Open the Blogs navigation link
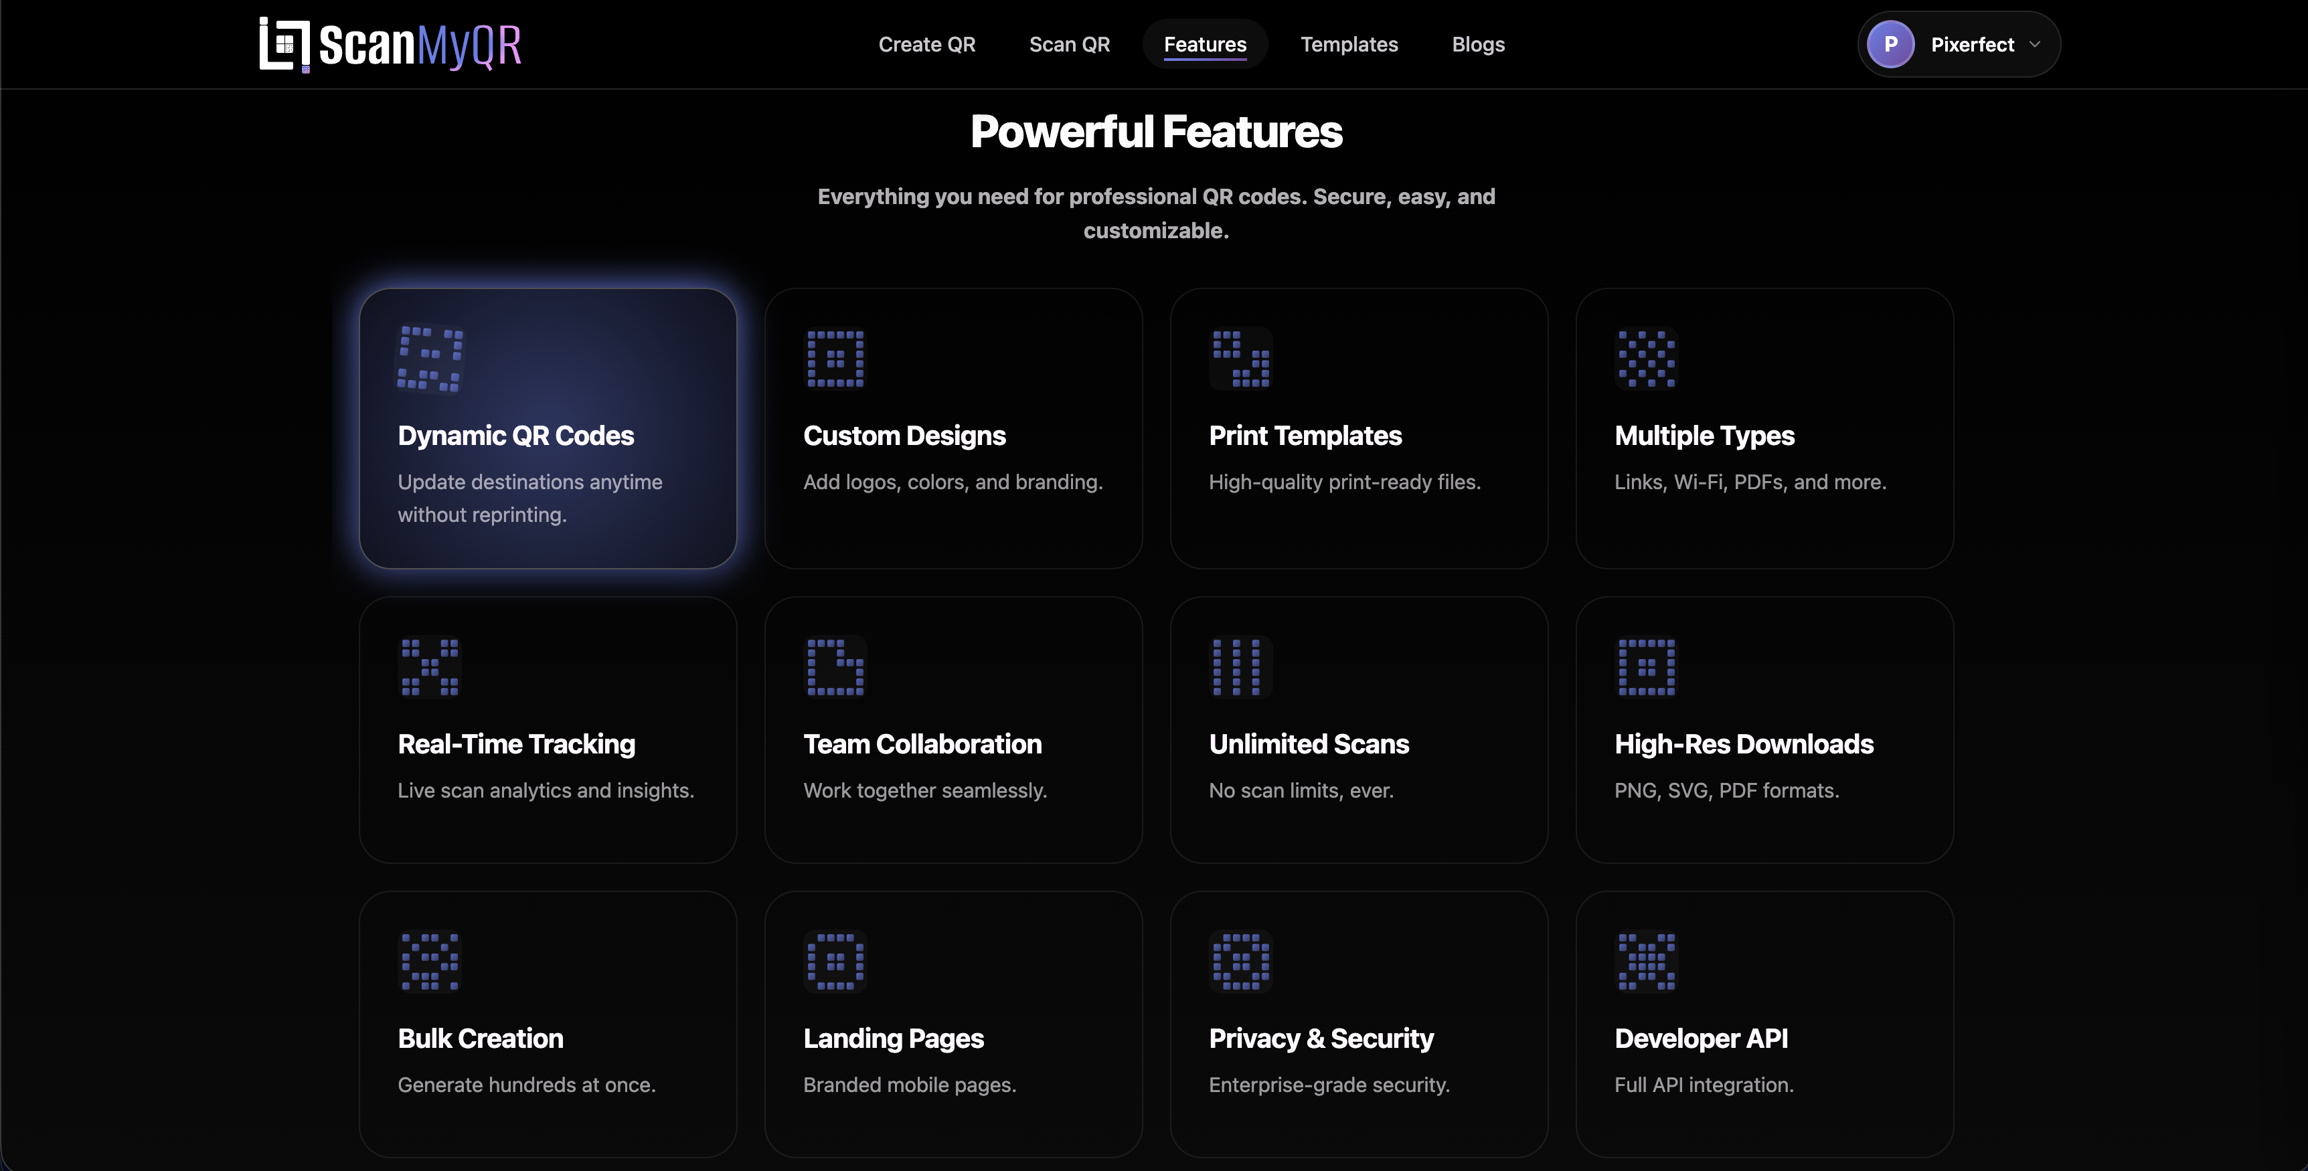 point(1477,44)
